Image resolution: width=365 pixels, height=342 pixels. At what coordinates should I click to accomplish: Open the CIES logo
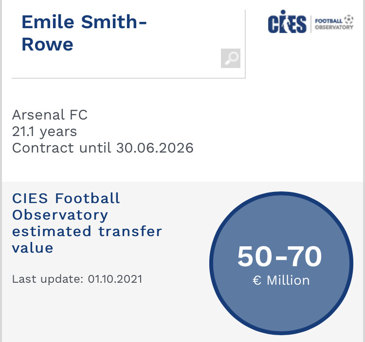(287, 21)
